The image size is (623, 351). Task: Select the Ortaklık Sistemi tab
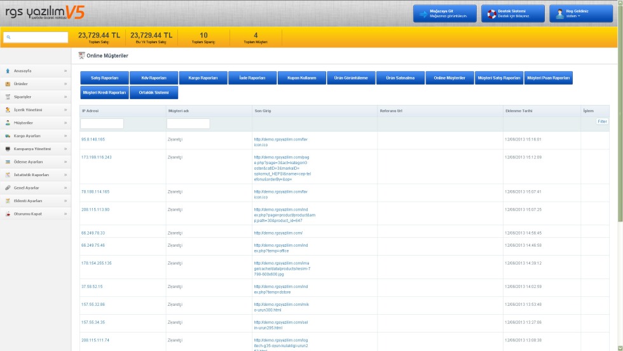click(x=154, y=92)
